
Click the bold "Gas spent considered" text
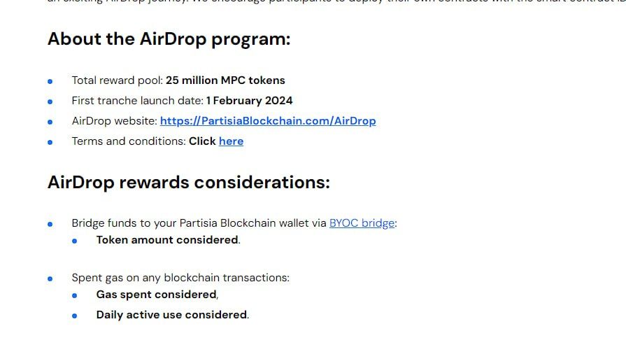click(156, 295)
